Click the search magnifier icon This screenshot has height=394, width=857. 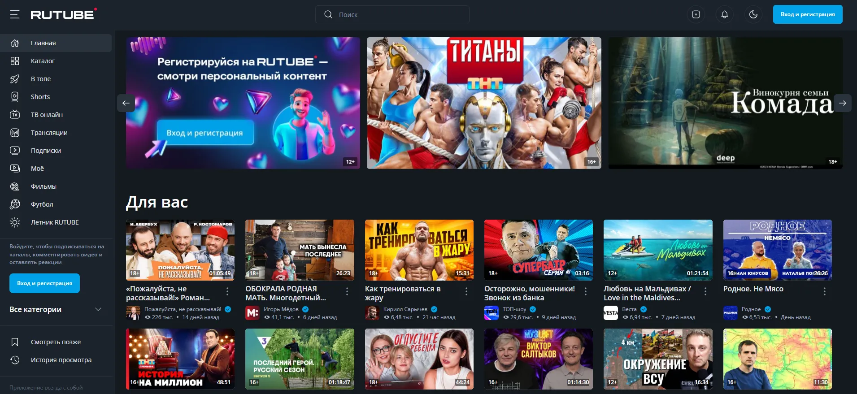pos(328,14)
